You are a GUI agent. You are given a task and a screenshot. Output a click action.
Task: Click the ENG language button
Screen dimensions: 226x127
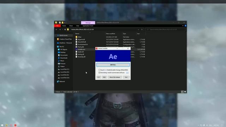104,77
